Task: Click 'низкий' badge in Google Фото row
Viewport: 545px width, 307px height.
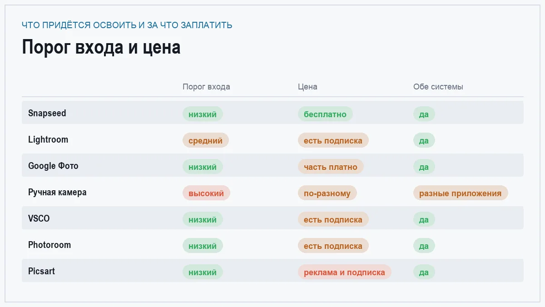Action: point(203,167)
